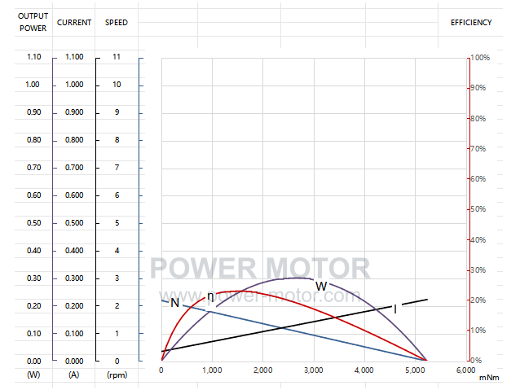Select the 0.500 current axis value
The height and width of the screenshot is (390, 520).
coord(74,222)
